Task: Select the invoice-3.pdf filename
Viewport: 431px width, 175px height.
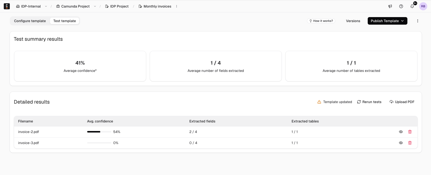Action: [x=28, y=143]
